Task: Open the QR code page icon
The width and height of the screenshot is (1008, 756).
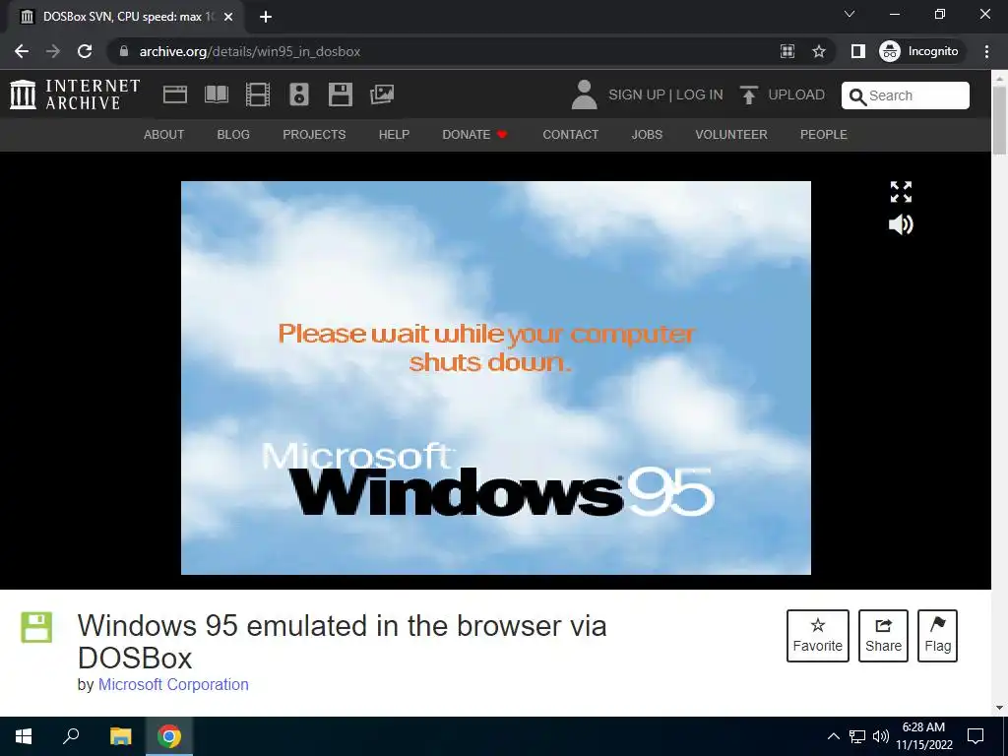Action: point(787,51)
